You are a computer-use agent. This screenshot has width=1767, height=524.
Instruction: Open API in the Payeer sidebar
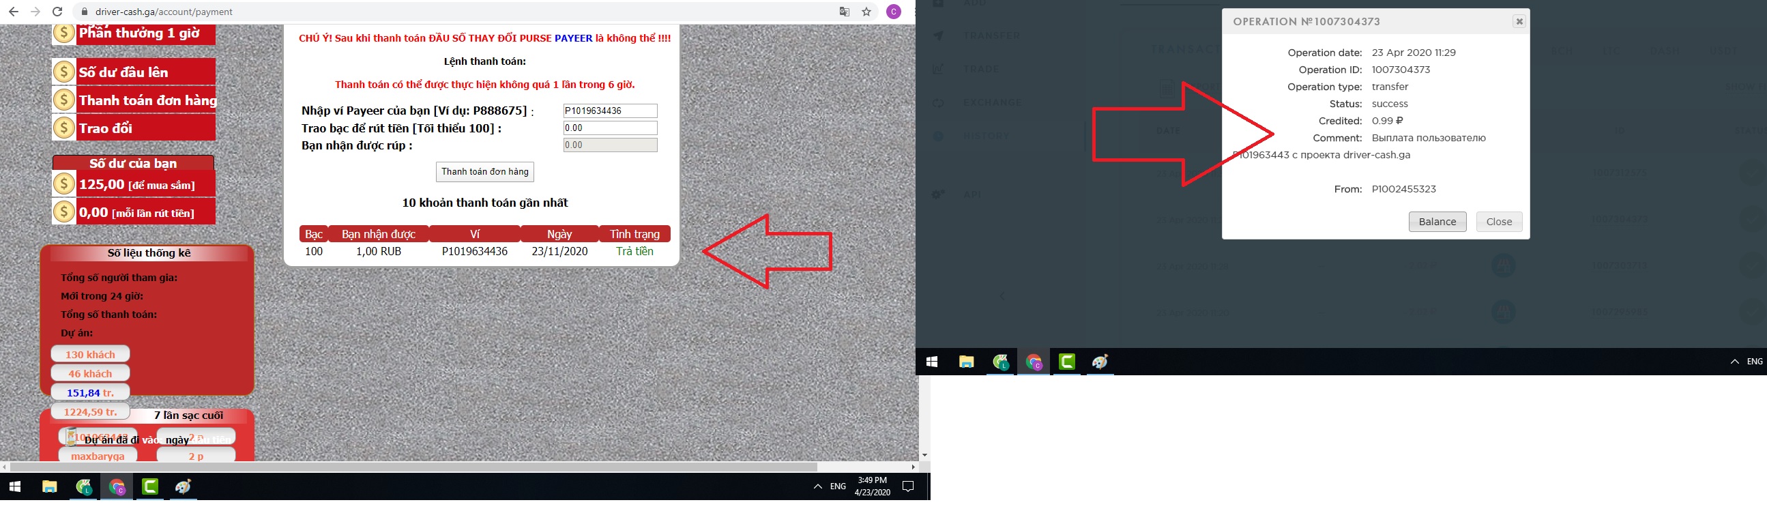point(972,194)
